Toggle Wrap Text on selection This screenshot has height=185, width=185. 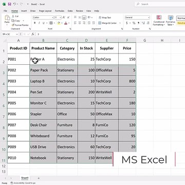click(x=105, y=17)
